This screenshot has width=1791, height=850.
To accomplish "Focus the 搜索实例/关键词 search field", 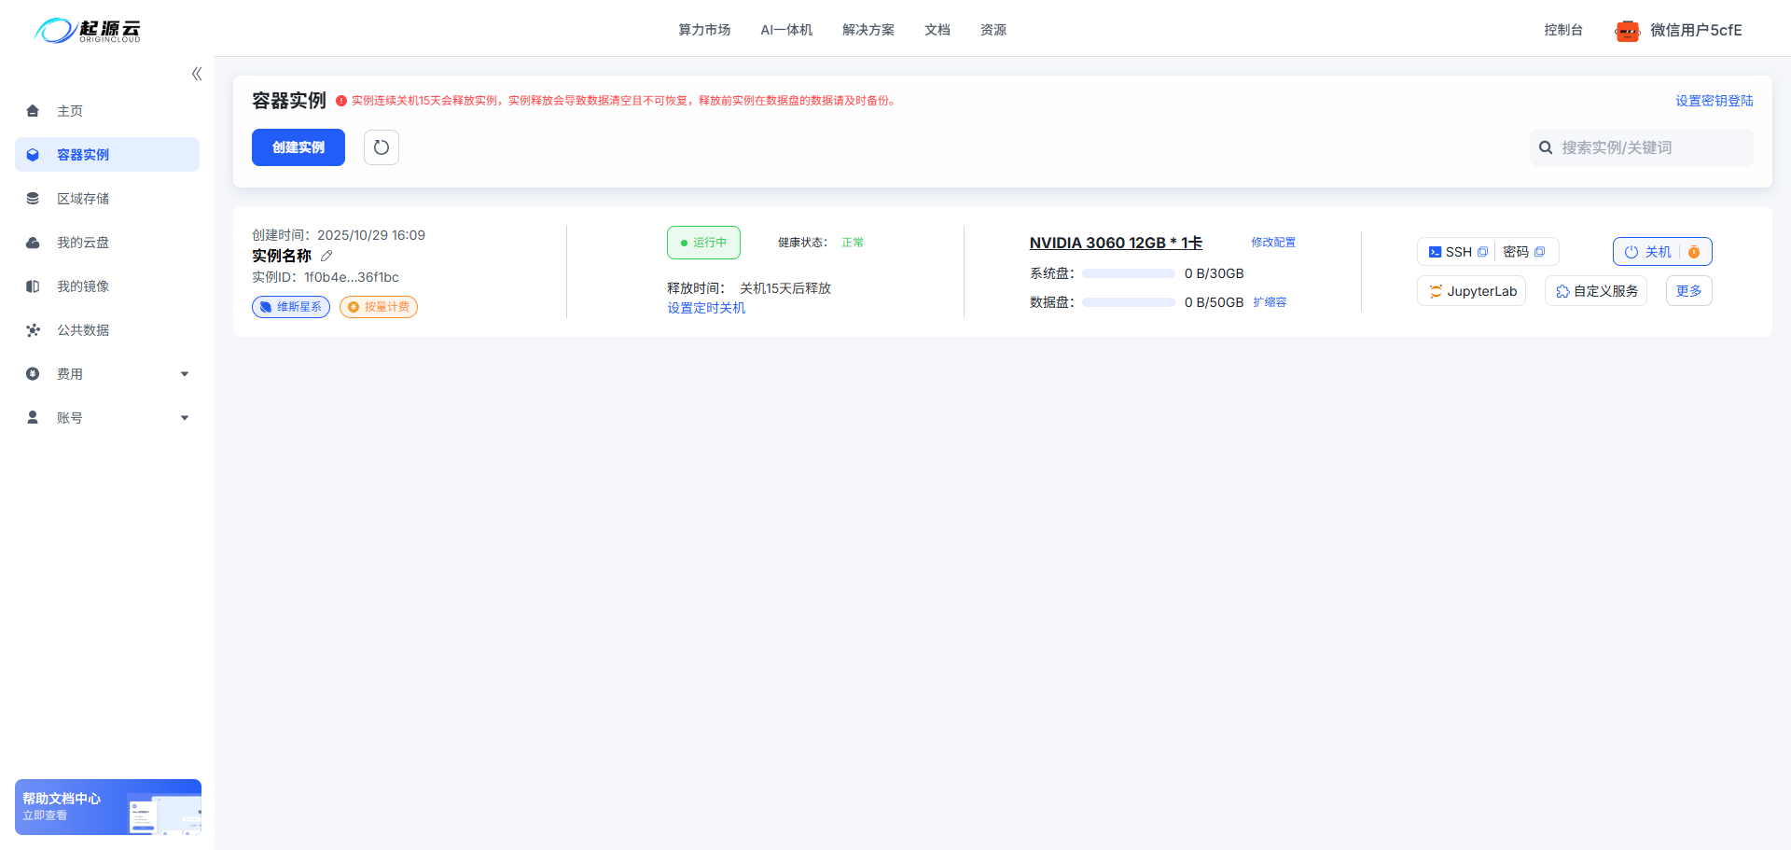I will pos(1642,147).
